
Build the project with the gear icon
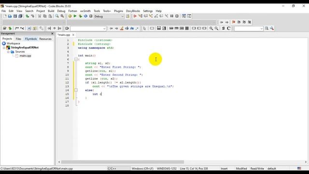tap(70, 16)
